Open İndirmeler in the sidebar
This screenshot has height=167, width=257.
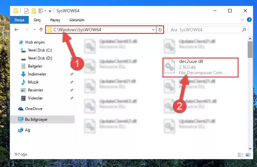point(37,74)
